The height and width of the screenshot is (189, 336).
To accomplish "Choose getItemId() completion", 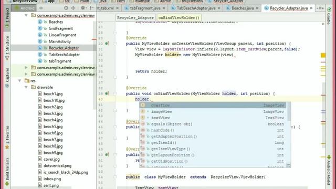I will point(213,142).
